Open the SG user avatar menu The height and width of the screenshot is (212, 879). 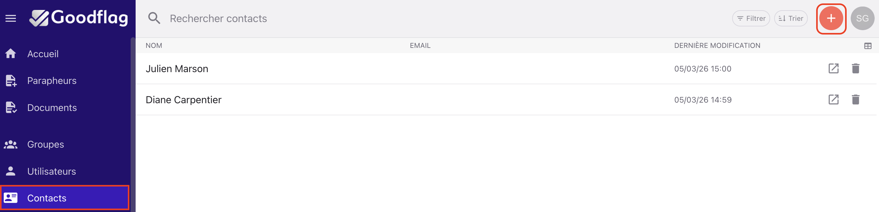(862, 18)
